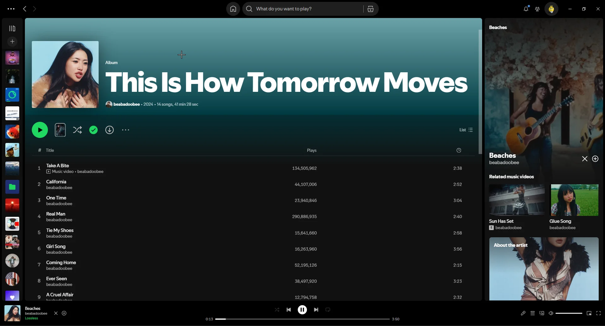Sort by duration clock icon
Viewport: 605px width, 326px height.
pos(459,150)
